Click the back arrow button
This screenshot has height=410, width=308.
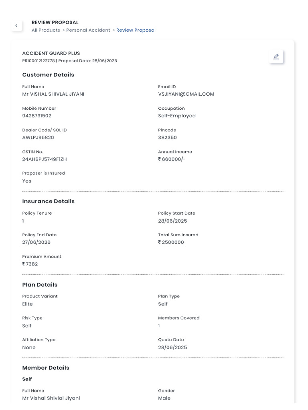pyautogui.click(x=16, y=26)
